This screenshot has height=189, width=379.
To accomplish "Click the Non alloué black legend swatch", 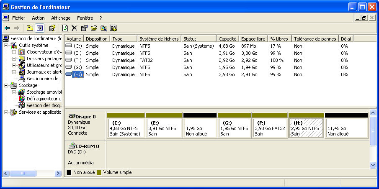I will point(69,172).
